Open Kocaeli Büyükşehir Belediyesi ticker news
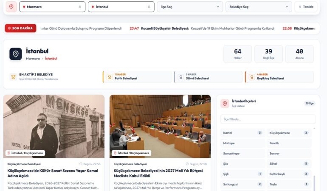This screenshot has width=327, height=191. click(x=202, y=28)
